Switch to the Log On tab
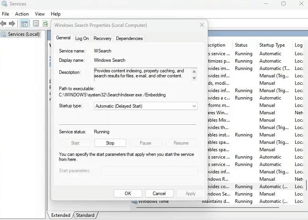Image resolution: width=308 pixels, height=220 pixels. pos(82,38)
